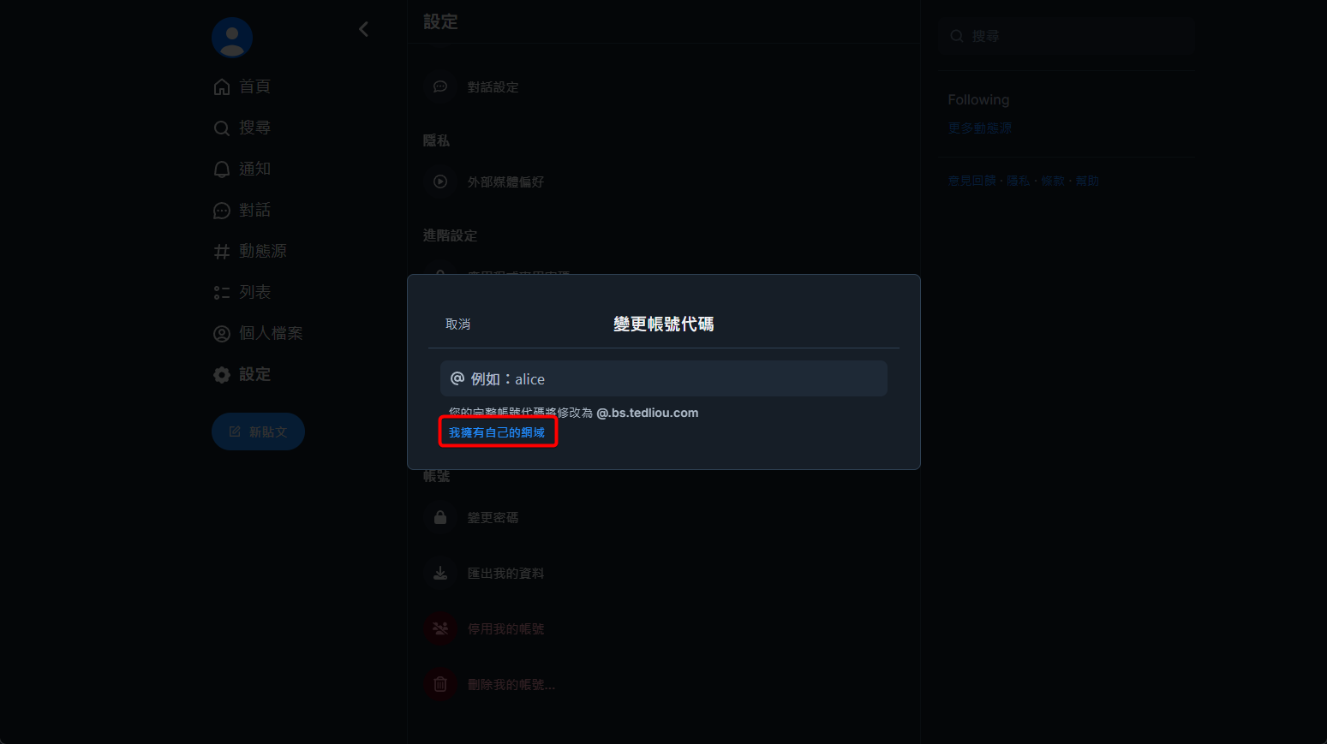
Task: Open 通知 via the bell icon
Action: tap(222, 169)
